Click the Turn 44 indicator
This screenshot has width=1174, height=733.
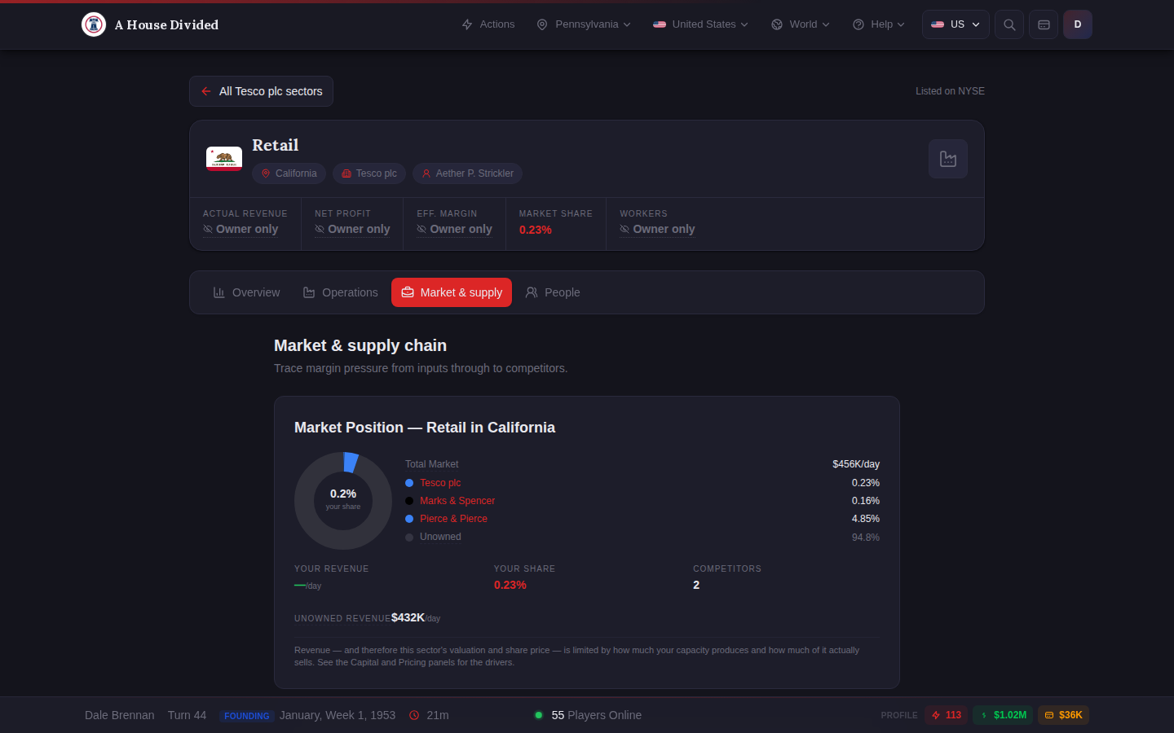pyautogui.click(x=187, y=715)
